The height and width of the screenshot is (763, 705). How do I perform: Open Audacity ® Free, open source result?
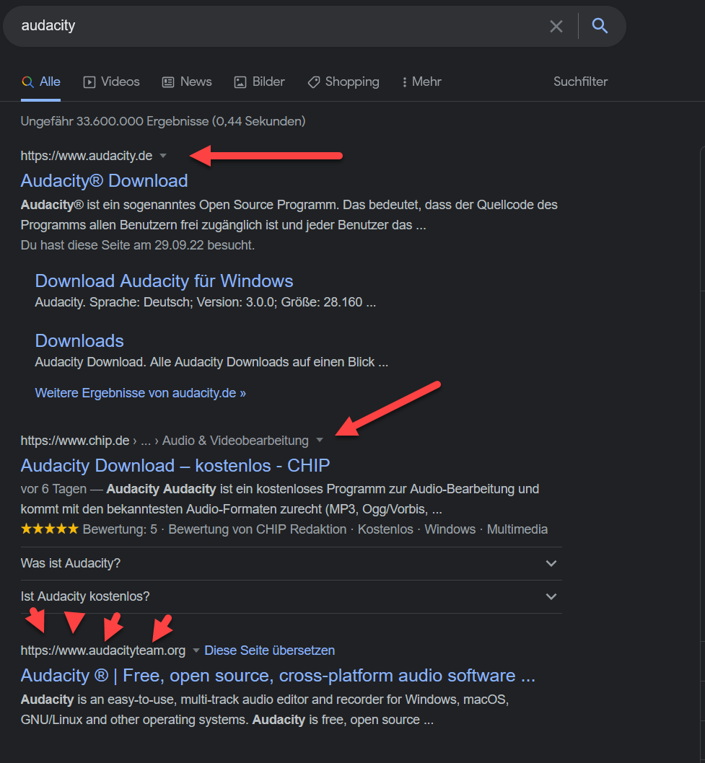click(278, 676)
